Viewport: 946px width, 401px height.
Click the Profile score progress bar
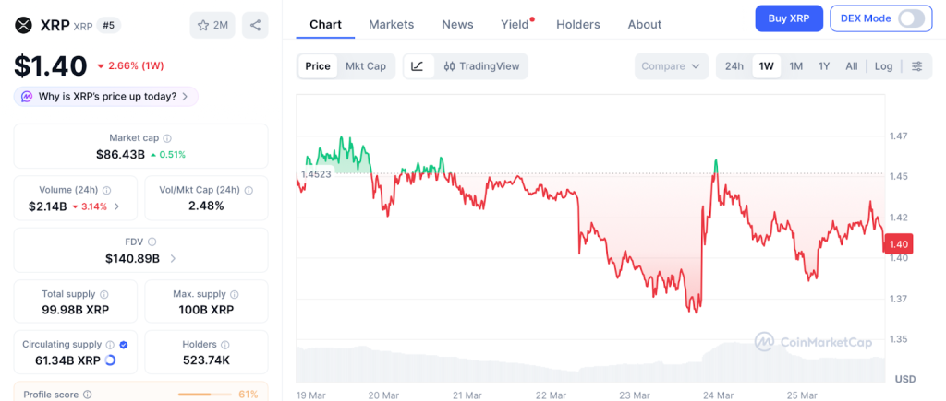(x=203, y=395)
